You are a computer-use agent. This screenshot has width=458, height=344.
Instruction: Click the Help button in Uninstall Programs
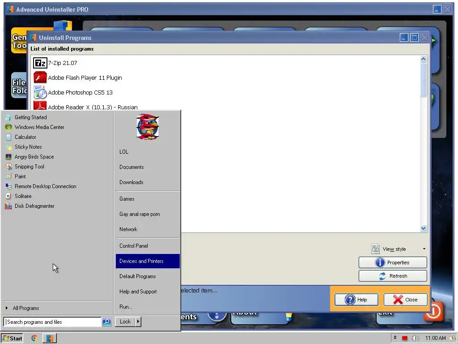[x=356, y=300]
